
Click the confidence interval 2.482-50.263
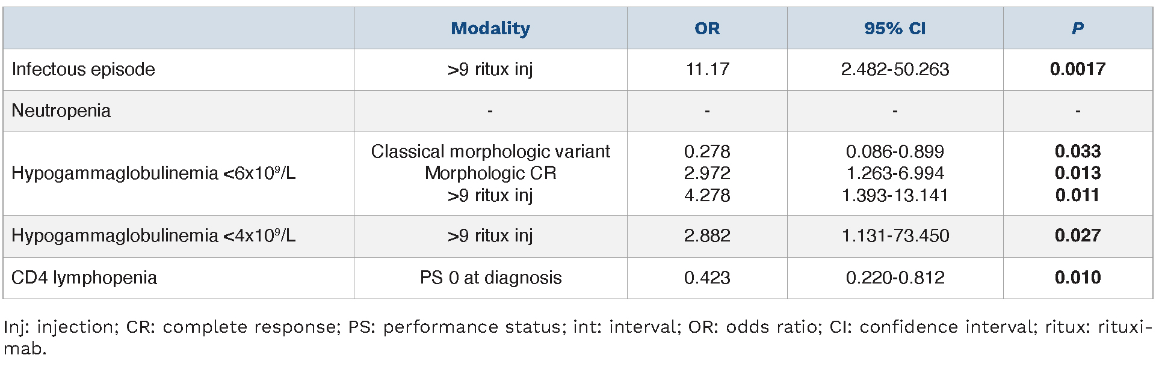895,69
